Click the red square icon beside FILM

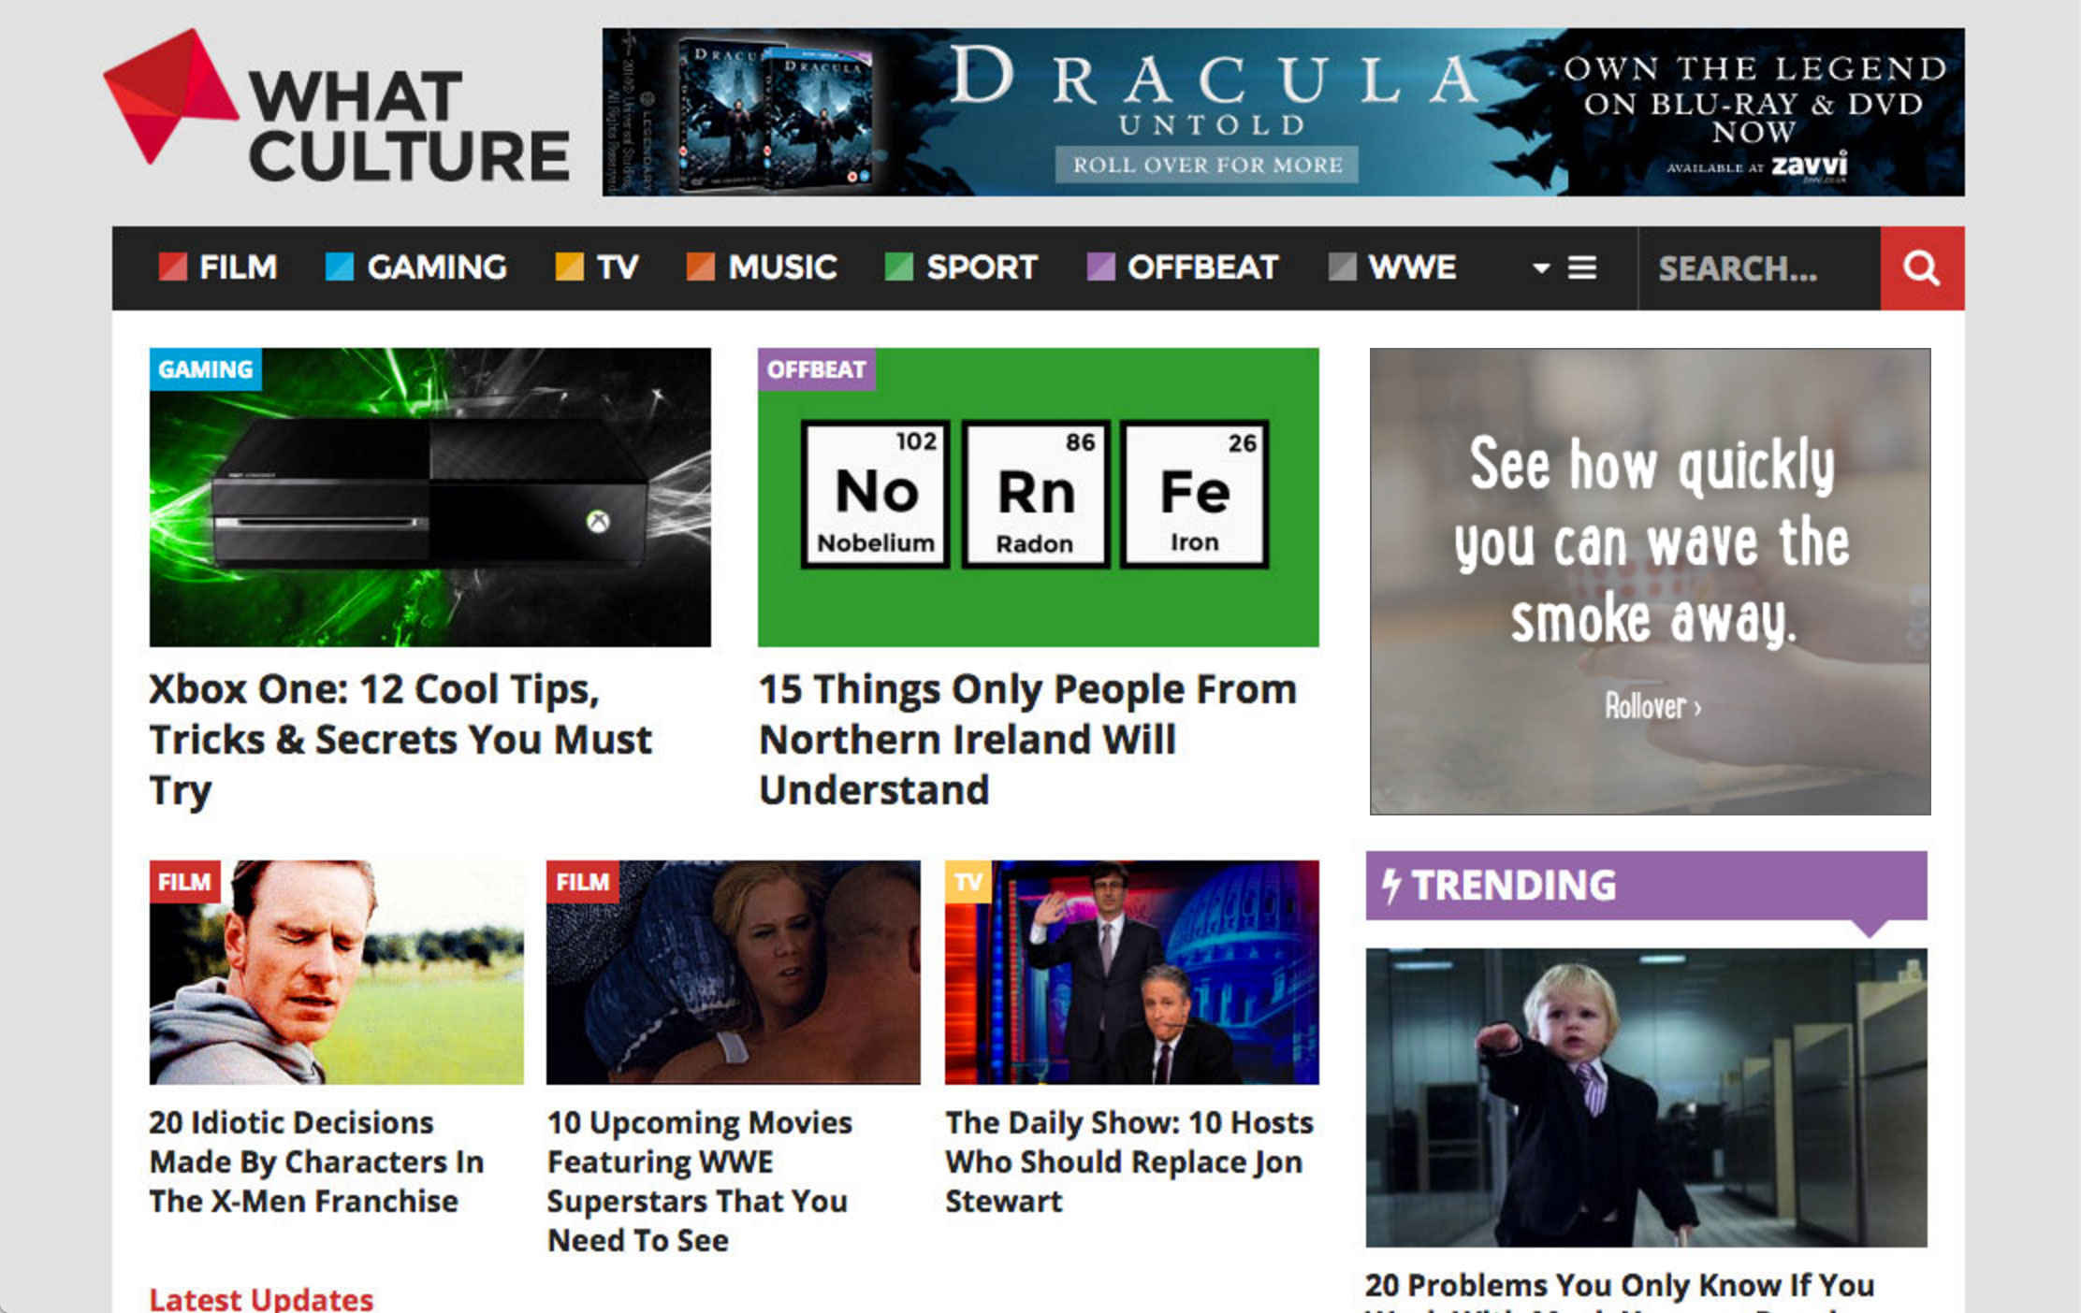pos(173,267)
